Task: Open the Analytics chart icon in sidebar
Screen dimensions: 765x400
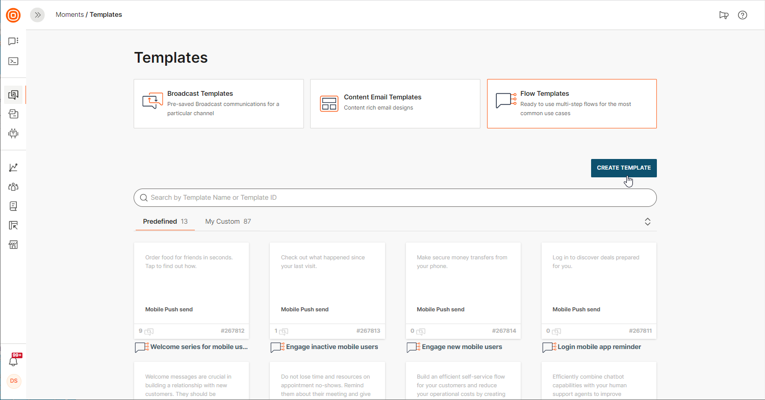Action: (x=13, y=167)
